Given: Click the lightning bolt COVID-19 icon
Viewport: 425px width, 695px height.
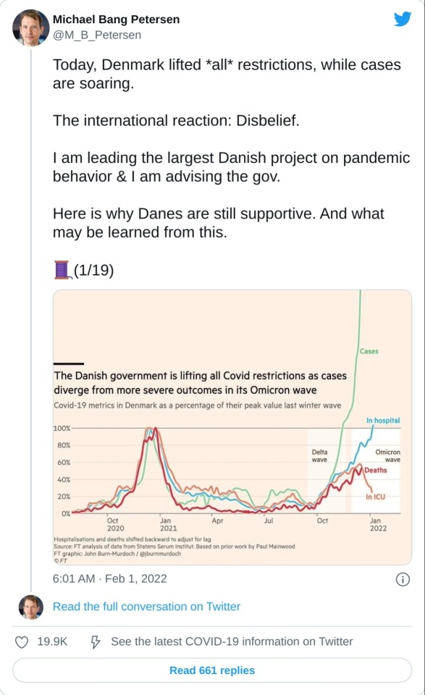Looking at the screenshot, I should pyautogui.click(x=96, y=642).
